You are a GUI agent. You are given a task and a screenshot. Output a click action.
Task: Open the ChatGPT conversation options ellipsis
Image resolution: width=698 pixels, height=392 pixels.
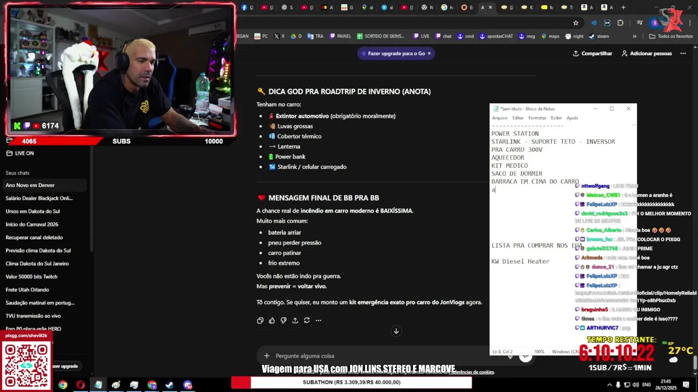(683, 53)
